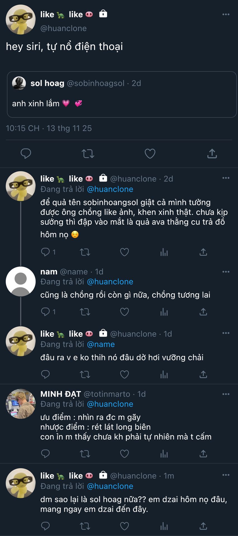Open @huanclone mention in MINH ĐẠT's reply
The height and width of the screenshot is (536, 238).
tap(110, 404)
